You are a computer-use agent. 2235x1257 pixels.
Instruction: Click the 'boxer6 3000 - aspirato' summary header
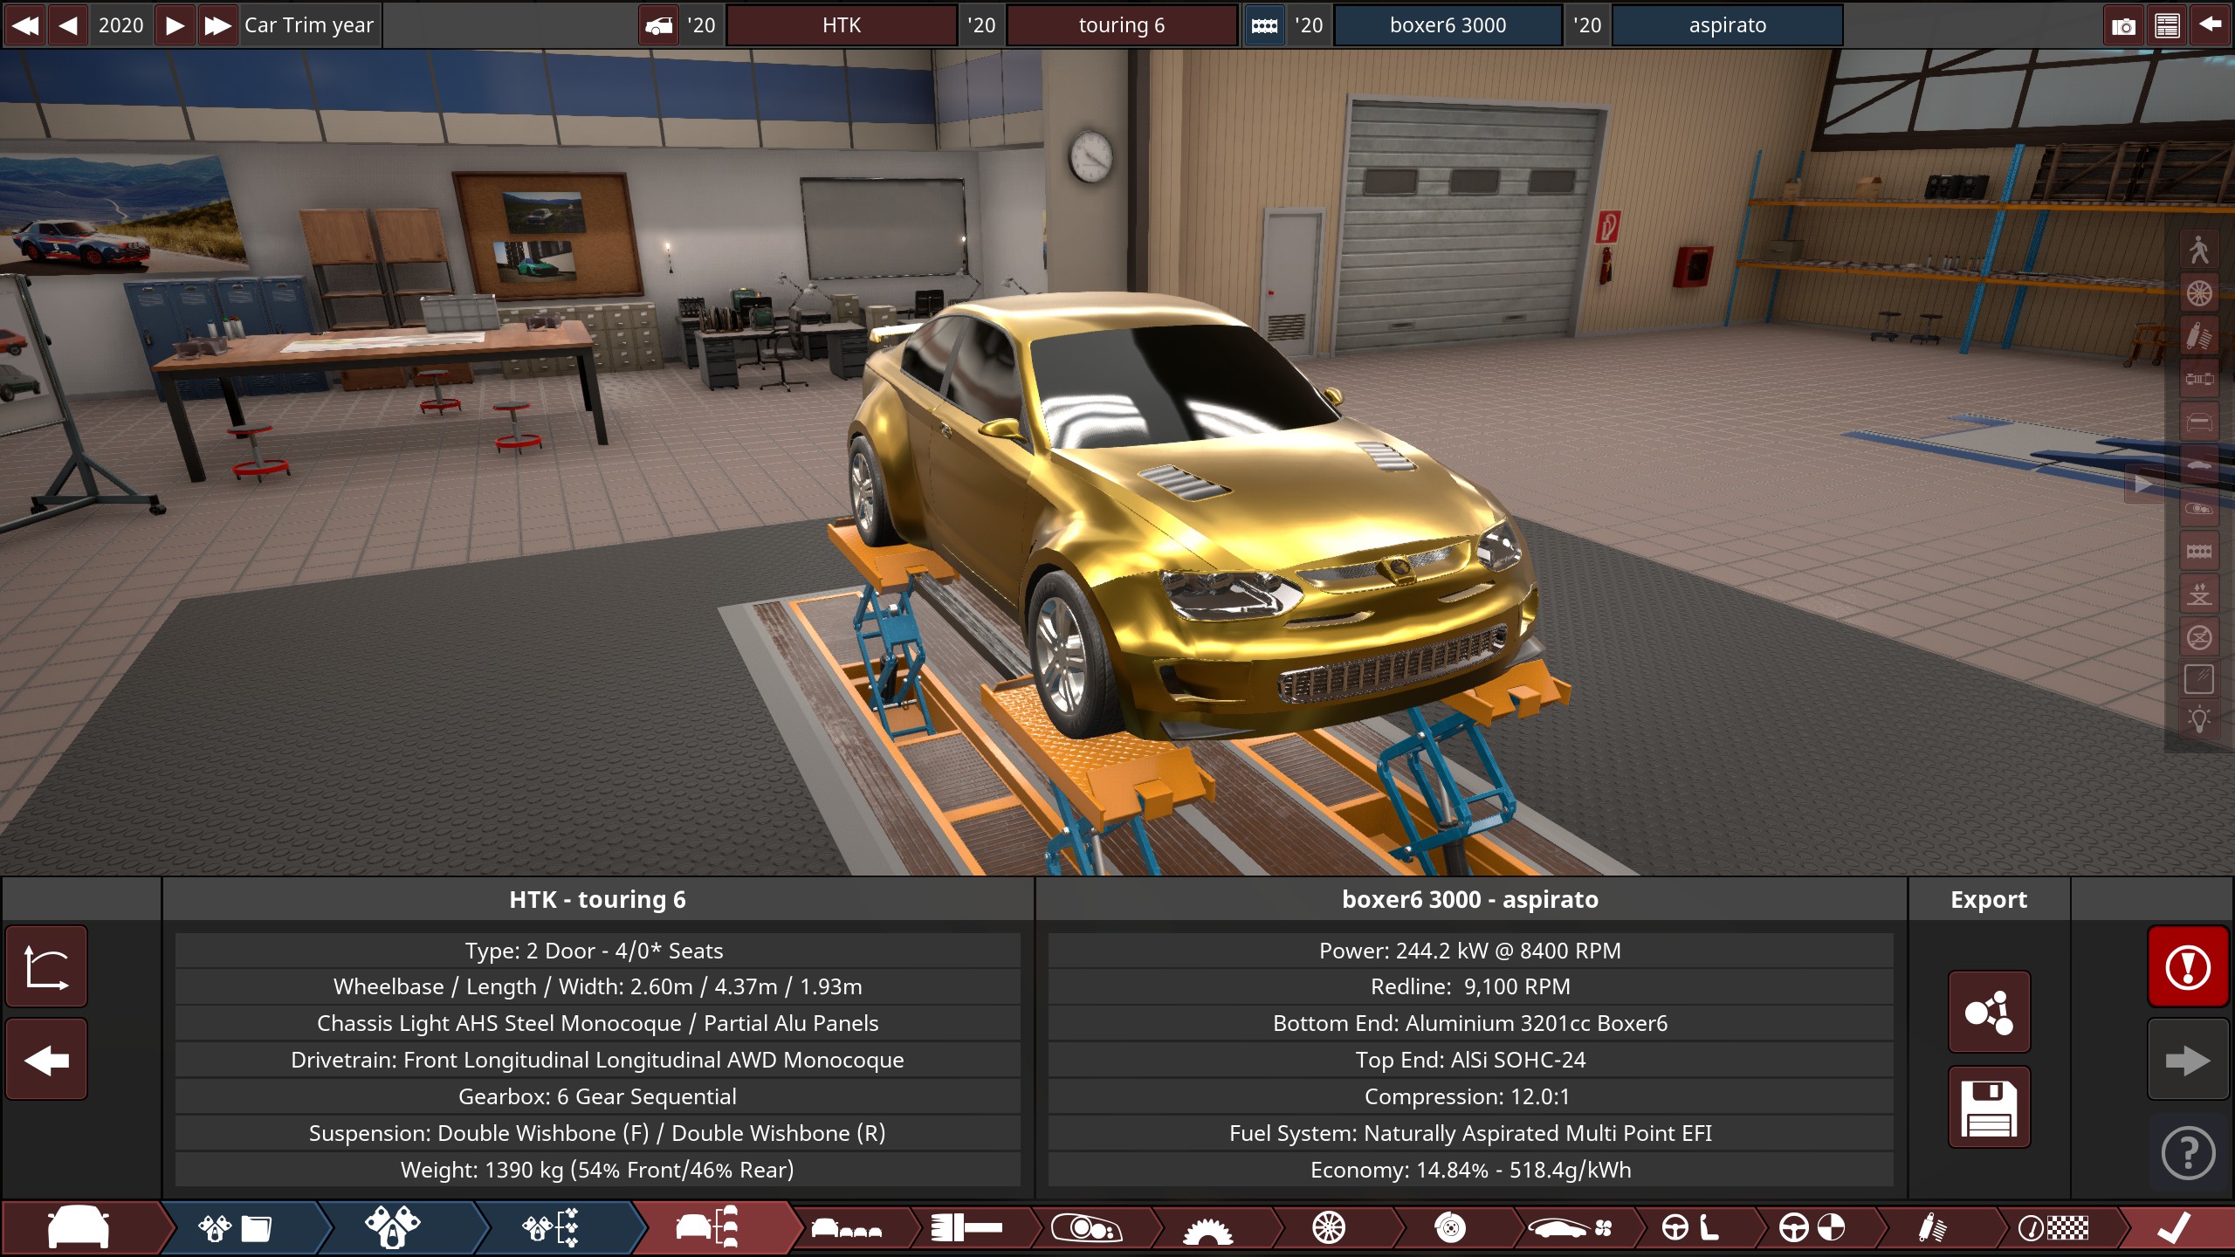pos(1470,899)
